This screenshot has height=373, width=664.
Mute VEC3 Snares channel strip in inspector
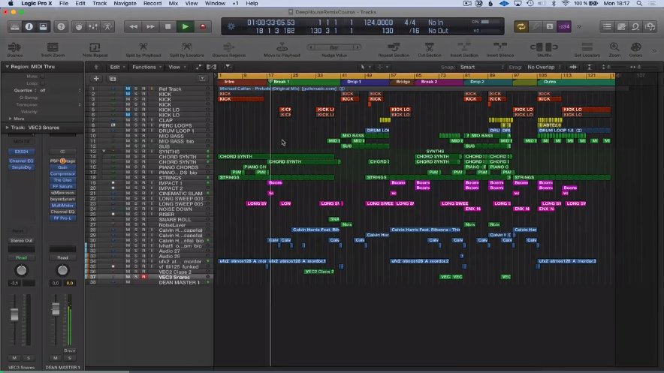[x=14, y=358]
